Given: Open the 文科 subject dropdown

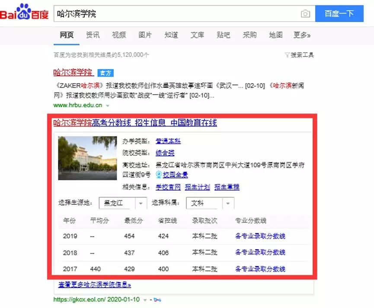Looking at the screenshot, I should [x=210, y=203].
